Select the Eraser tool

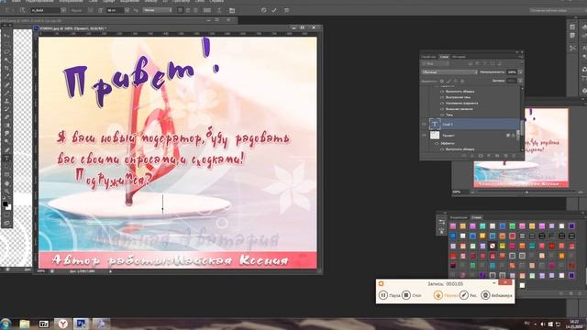pyautogui.click(x=6, y=116)
